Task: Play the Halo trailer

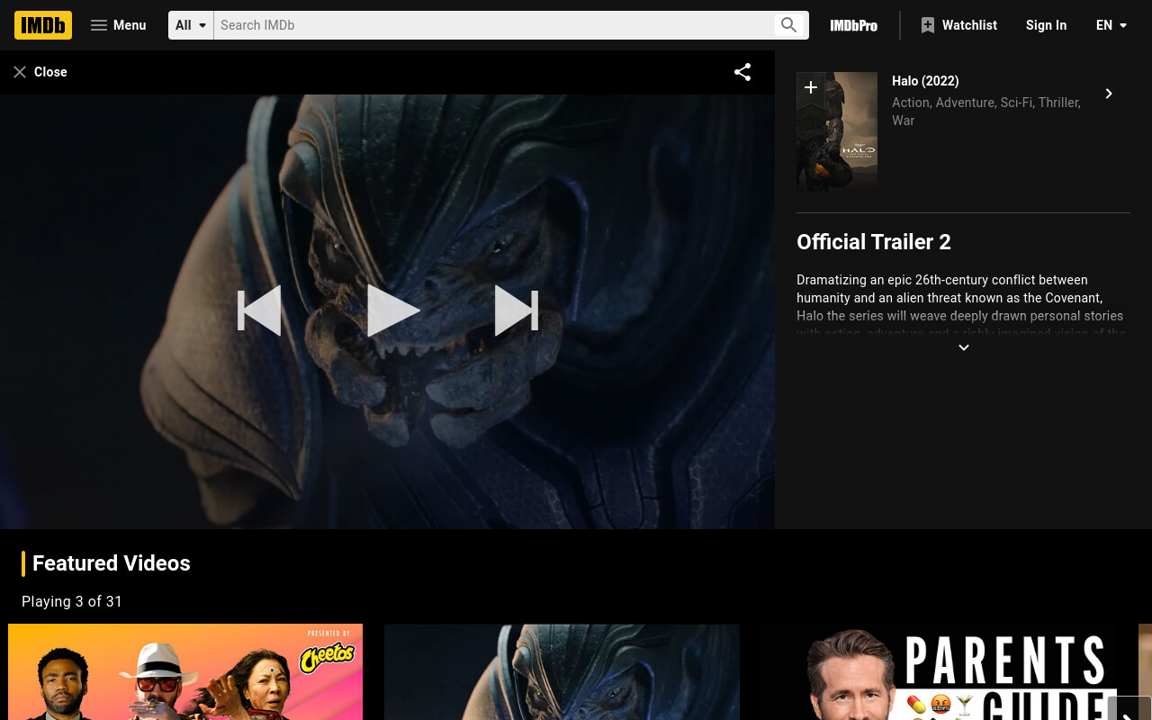Action: pos(393,310)
